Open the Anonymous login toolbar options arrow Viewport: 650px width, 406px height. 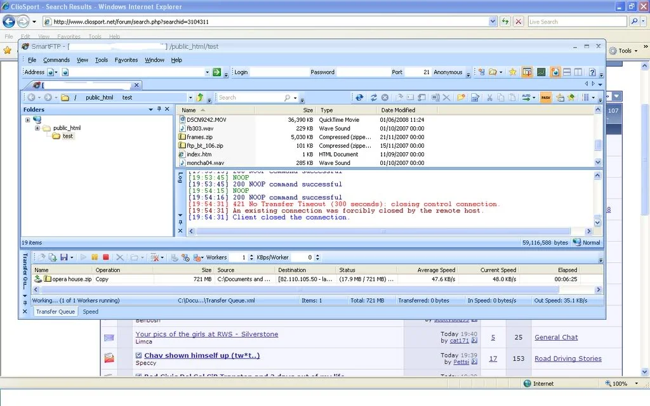point(468,75)
